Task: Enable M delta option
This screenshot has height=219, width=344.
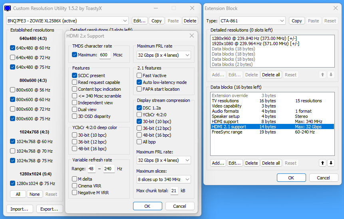Action: (x=75, y=179)
